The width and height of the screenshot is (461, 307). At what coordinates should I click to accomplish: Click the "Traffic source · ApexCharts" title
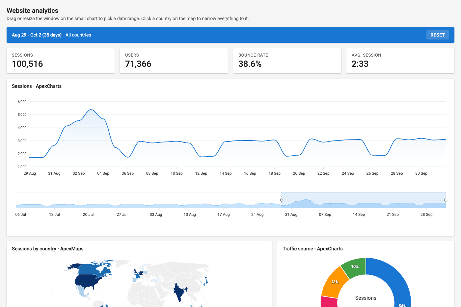[x=313, y=249]
